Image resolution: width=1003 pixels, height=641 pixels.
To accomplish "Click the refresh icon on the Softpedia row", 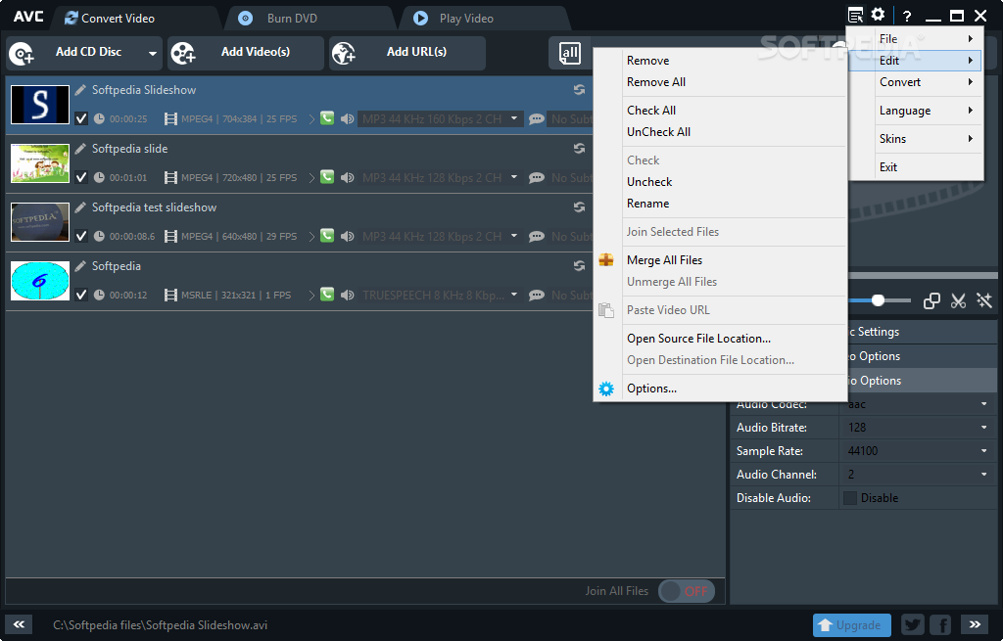I will [x=579, y=266].
